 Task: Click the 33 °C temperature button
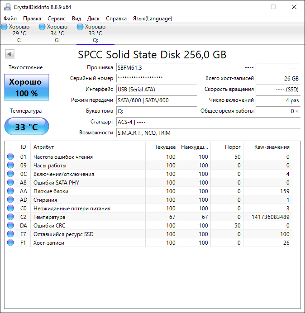[x=26, y=127]
